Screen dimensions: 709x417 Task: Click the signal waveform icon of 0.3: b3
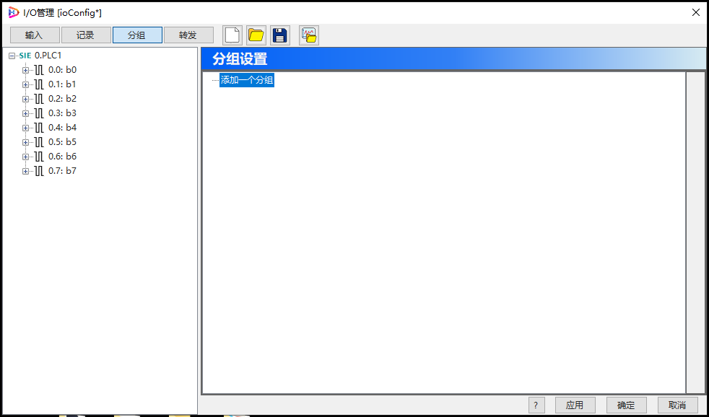pos(39,113)
